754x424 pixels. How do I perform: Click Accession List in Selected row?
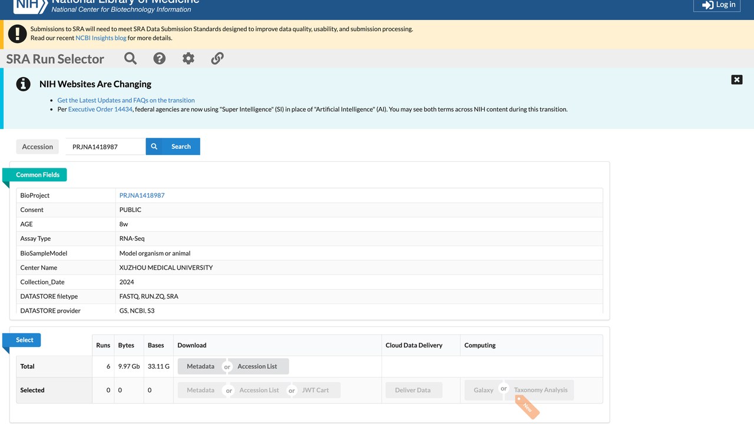click(x=259, y=390)
